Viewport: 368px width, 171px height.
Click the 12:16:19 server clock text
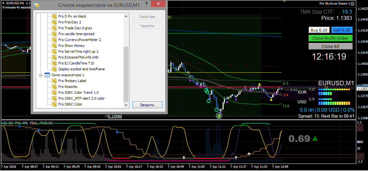(329, 57)
